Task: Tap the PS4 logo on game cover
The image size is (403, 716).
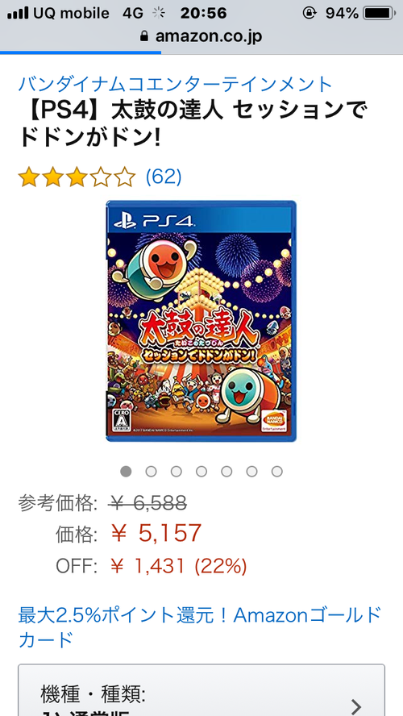Action: tap(156, 222)
